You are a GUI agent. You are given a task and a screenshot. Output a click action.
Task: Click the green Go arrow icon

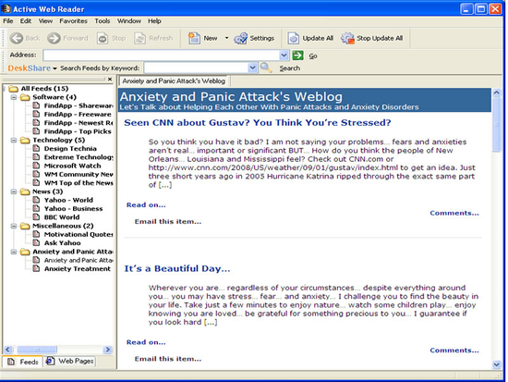[x=297, y=55]
